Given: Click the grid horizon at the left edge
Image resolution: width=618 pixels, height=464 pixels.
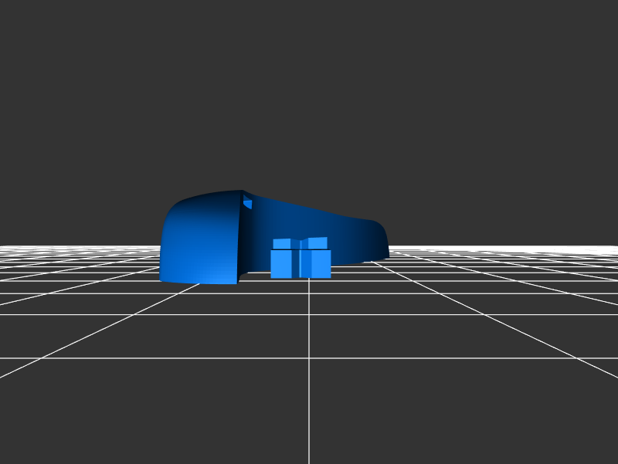Looking at the screenshot, I should pyautogui.click(x=8, y=248).
